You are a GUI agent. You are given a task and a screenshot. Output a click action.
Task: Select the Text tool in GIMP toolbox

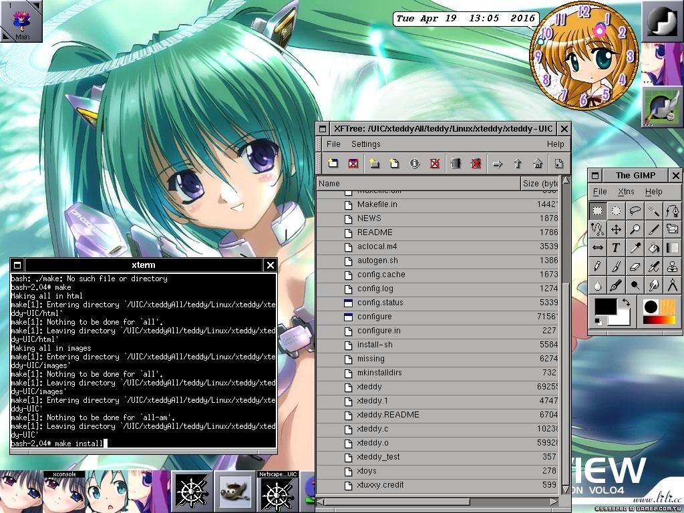pos(616,248)
